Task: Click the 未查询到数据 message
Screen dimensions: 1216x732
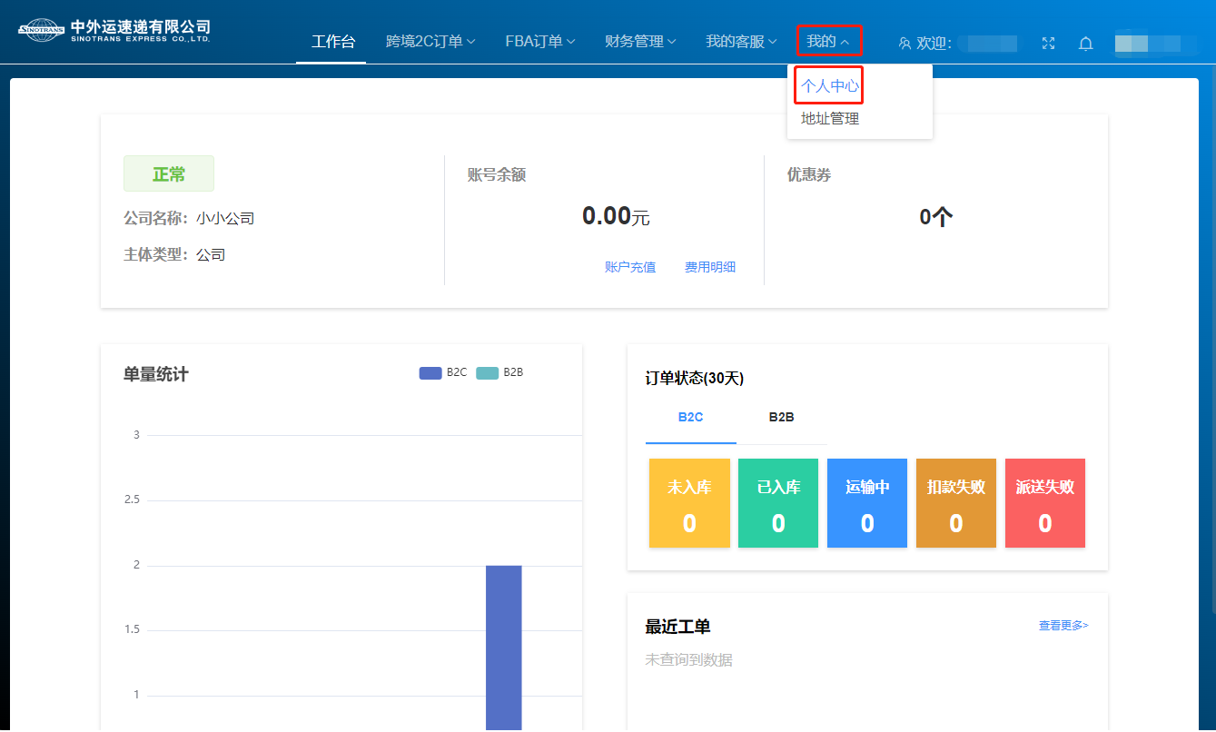Action: coord(688,660)
